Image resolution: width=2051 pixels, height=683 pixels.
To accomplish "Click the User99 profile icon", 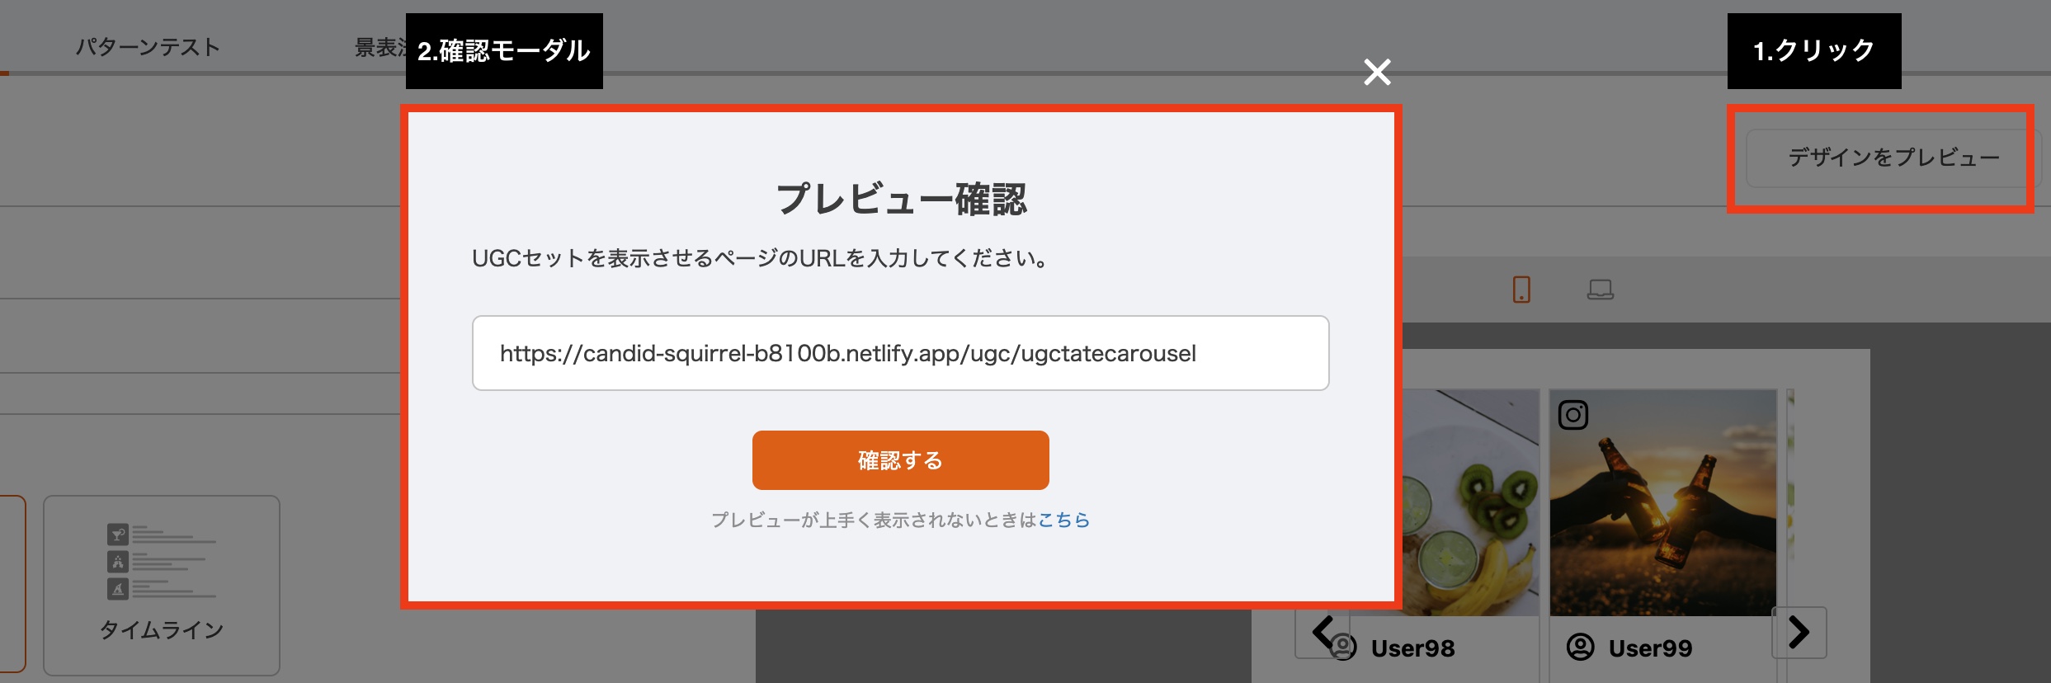I will pos(1580,648).
